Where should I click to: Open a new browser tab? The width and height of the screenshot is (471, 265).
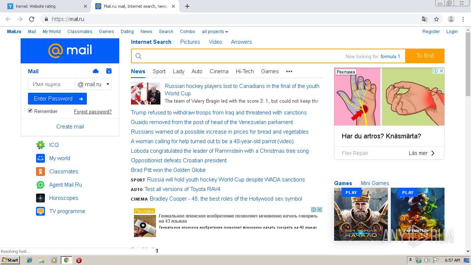tap(187, 6)
